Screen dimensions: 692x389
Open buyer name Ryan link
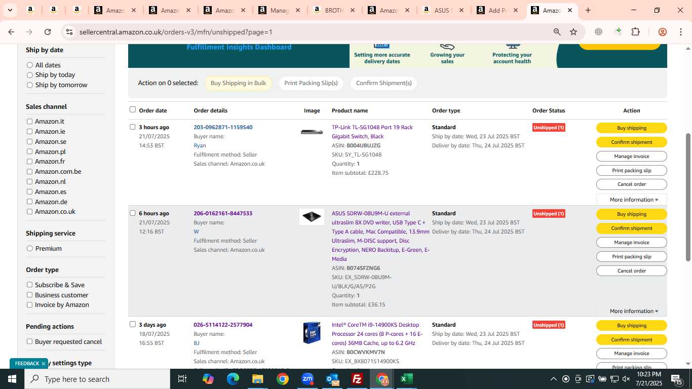200,145
